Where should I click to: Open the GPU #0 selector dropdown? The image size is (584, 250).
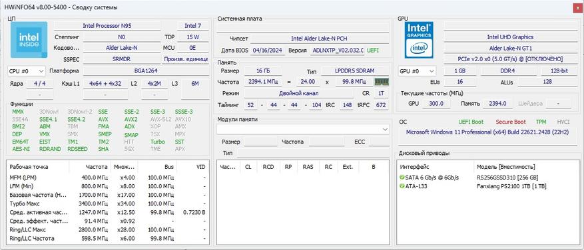(417, 70)
